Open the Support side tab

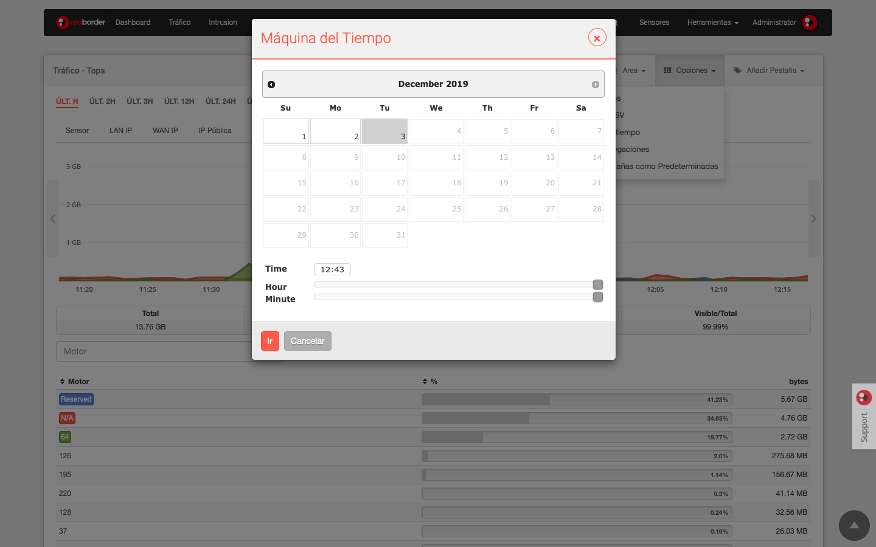coord(864,416)
